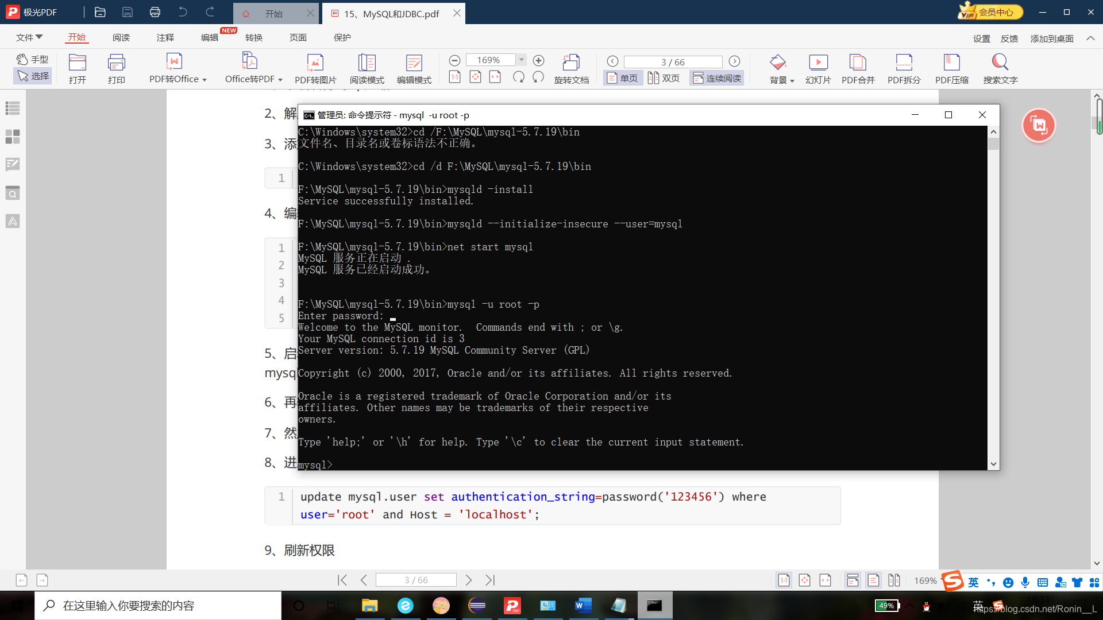Click the 打印 print tool
Screen dimensions: 1103x620
click(117, 68)
